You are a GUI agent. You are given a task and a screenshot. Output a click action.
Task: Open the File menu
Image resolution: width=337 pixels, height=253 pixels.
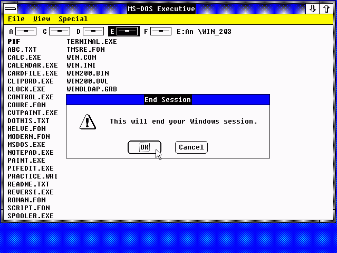16,19
